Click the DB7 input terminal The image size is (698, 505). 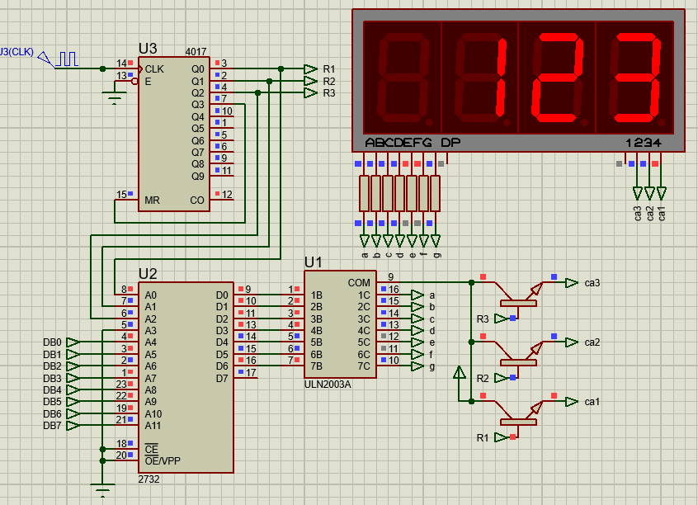pos(74,426)
